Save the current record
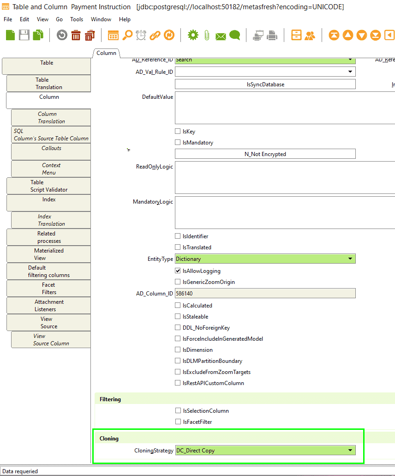 point(24,35)
